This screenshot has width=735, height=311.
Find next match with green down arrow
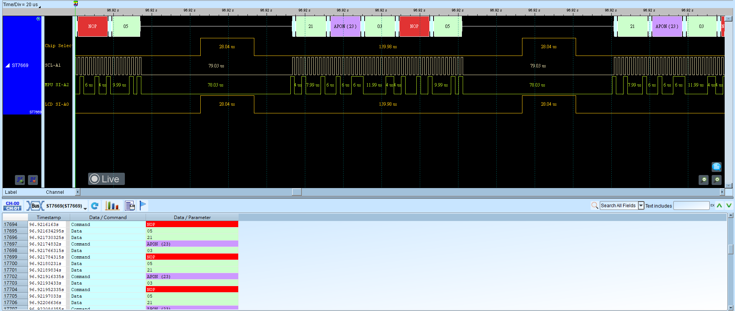(x=729, y=206)
